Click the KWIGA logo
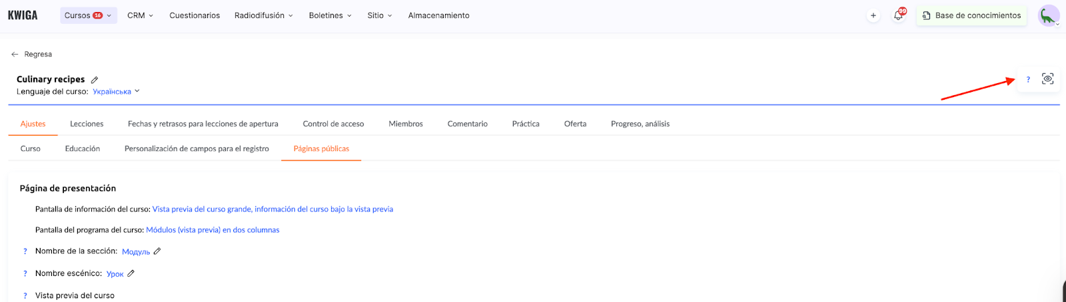Image resolution: width=1066 pixels, height=302 pixels. pos(23,15)
